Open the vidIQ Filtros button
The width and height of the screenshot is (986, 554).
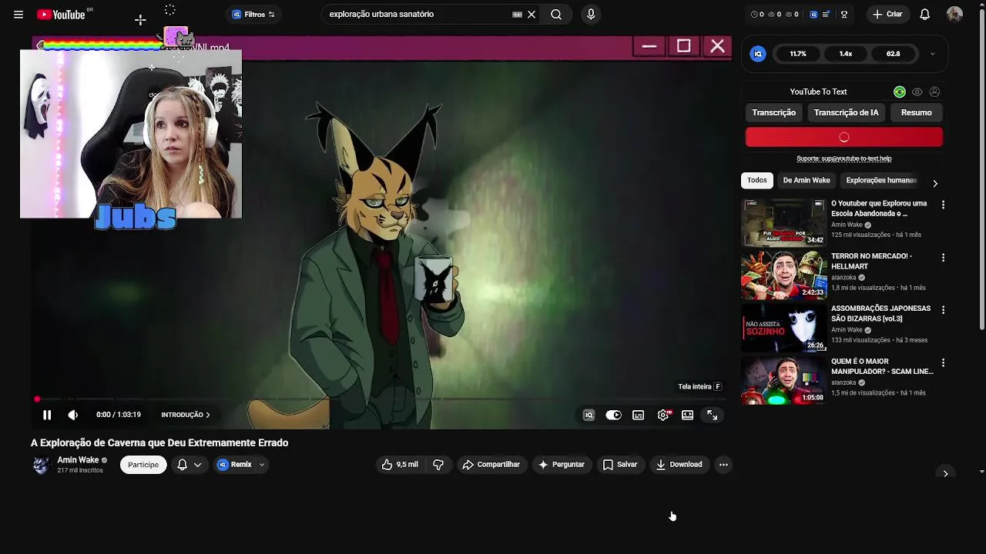coord(253,15)
